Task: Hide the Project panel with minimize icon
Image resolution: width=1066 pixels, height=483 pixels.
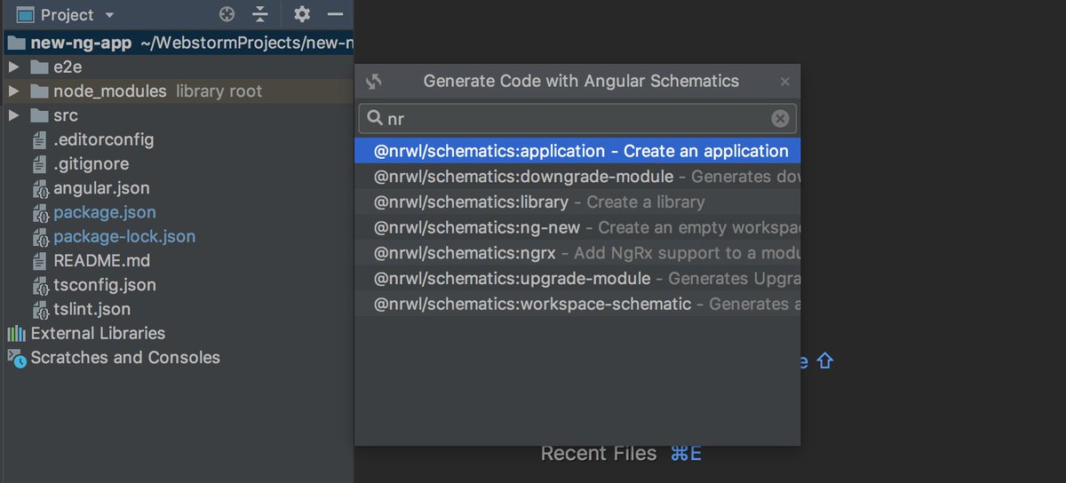Action: click(x=335, y=14)
